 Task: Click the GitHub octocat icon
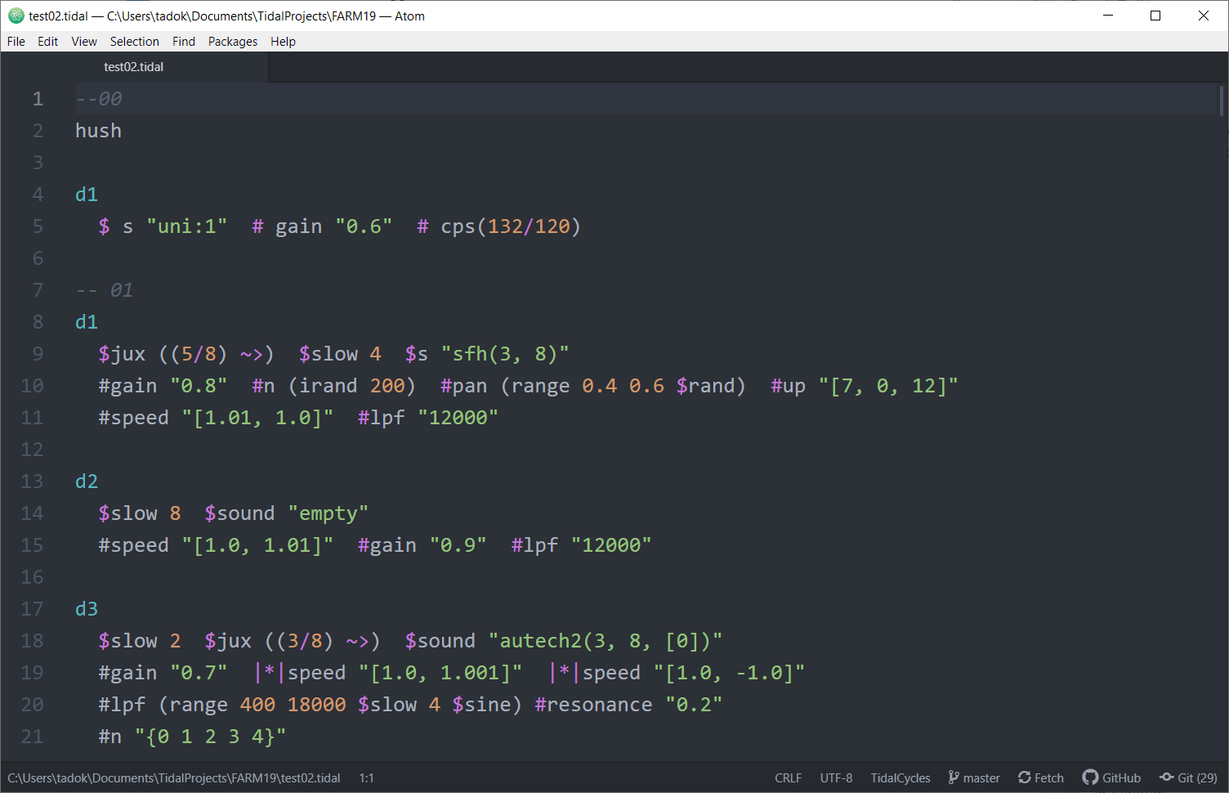tap(1090, 777)
